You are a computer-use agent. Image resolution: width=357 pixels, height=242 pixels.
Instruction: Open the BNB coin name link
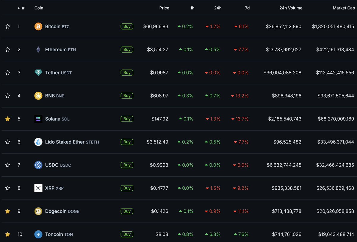(x=55, y=96)
